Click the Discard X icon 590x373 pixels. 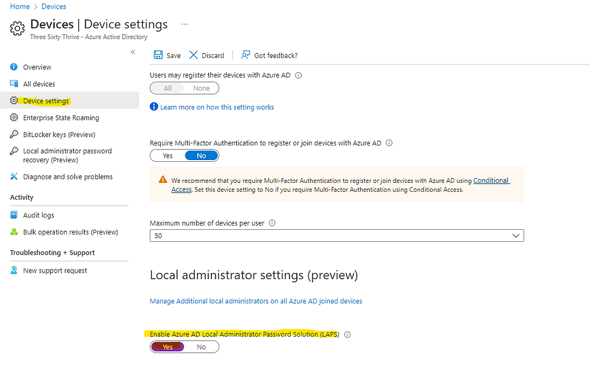click(x=193, y=55)
